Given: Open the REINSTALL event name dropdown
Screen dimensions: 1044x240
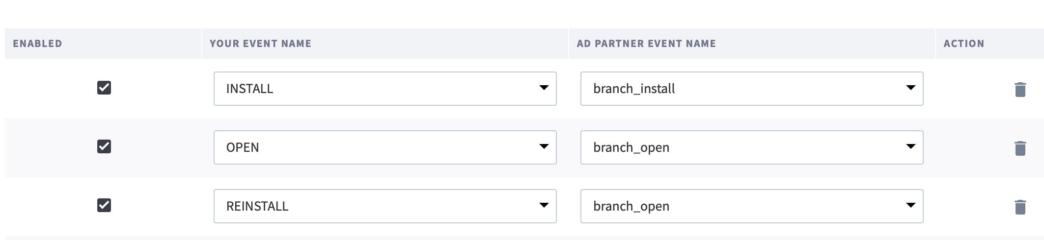Looking at the screenshot, I should point(385,206).
